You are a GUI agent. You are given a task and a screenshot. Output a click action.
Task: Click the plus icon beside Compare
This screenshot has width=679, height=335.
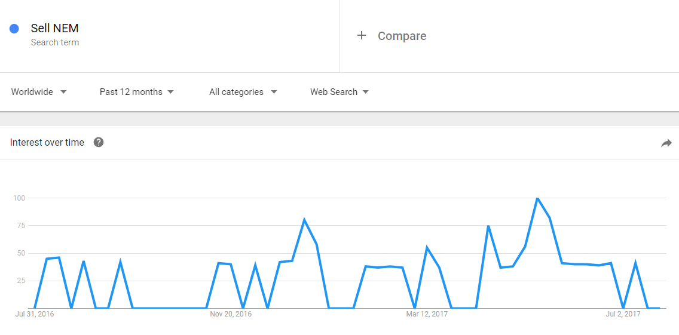click(362, 35)
